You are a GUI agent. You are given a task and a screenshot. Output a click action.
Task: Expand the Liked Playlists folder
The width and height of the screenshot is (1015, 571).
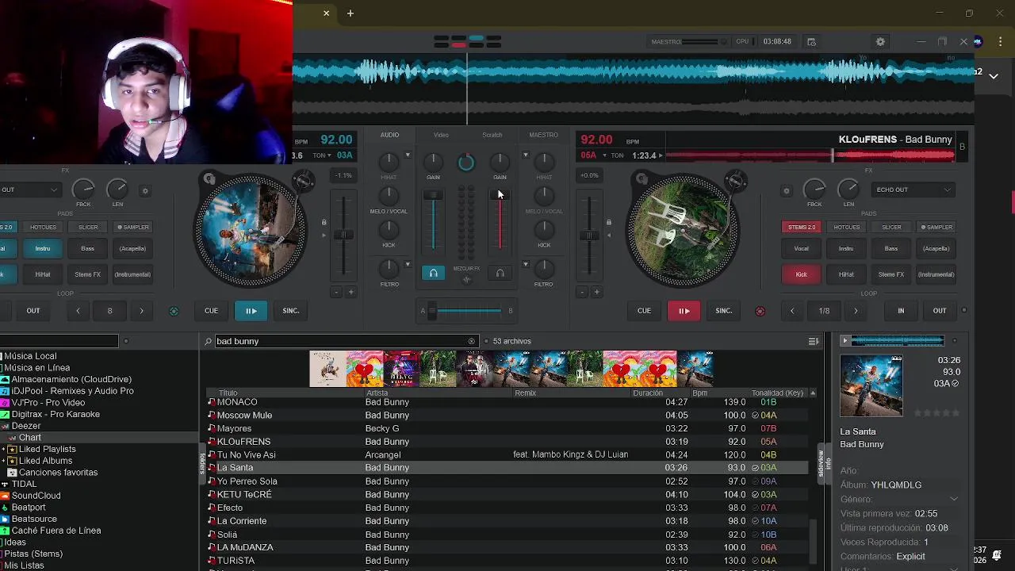[4, 450]
